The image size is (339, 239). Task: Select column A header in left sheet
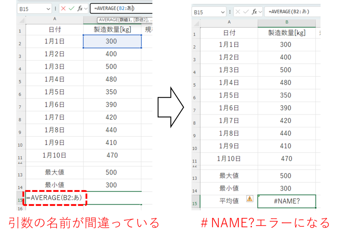tap(54, 19)
